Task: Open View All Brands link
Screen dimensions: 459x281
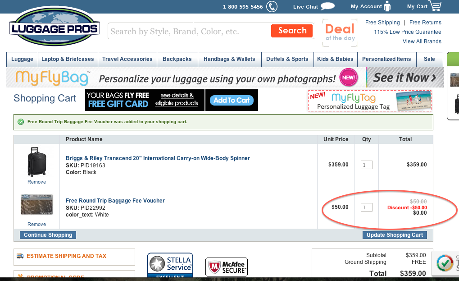Action: click(422, 41)
